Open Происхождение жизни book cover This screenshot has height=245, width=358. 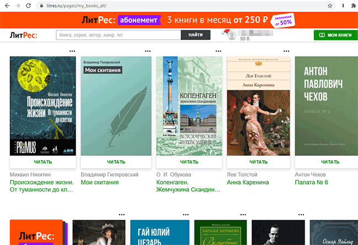43,106
